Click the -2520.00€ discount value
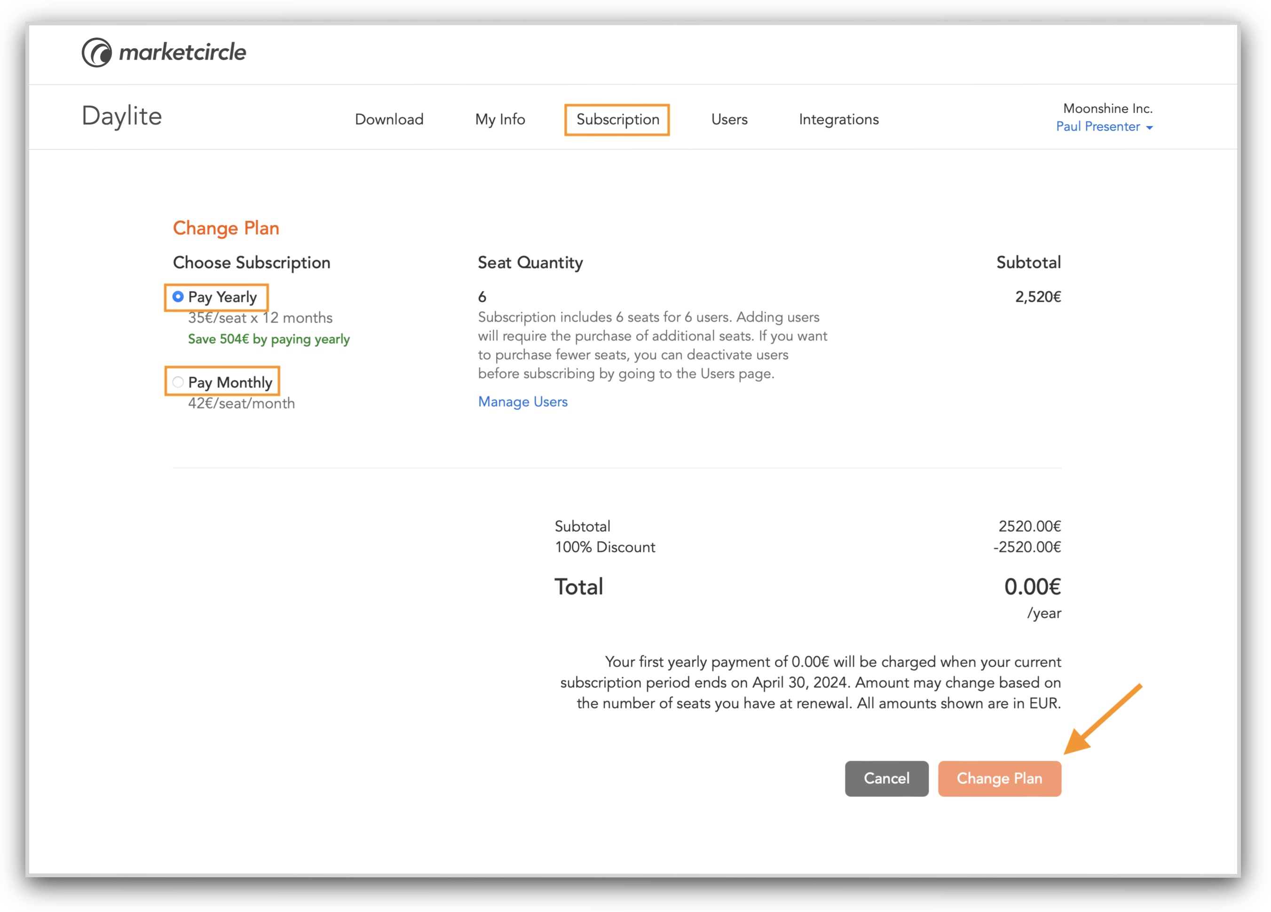The height and width of the screenshot is (912, 1271). point(1026,547)
